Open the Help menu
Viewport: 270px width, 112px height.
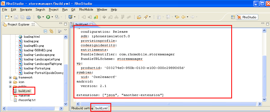pyautogui.click(x=114, y=10)
